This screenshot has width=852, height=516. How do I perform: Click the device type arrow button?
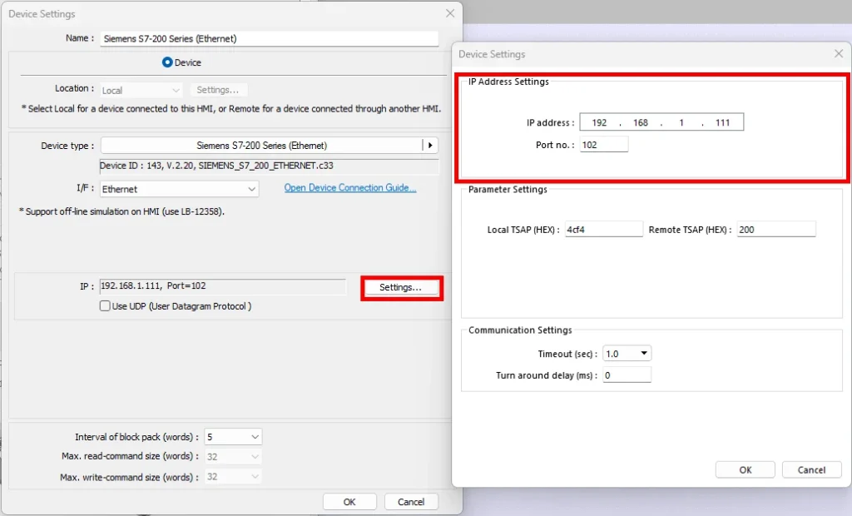click(x=430, y=146)
